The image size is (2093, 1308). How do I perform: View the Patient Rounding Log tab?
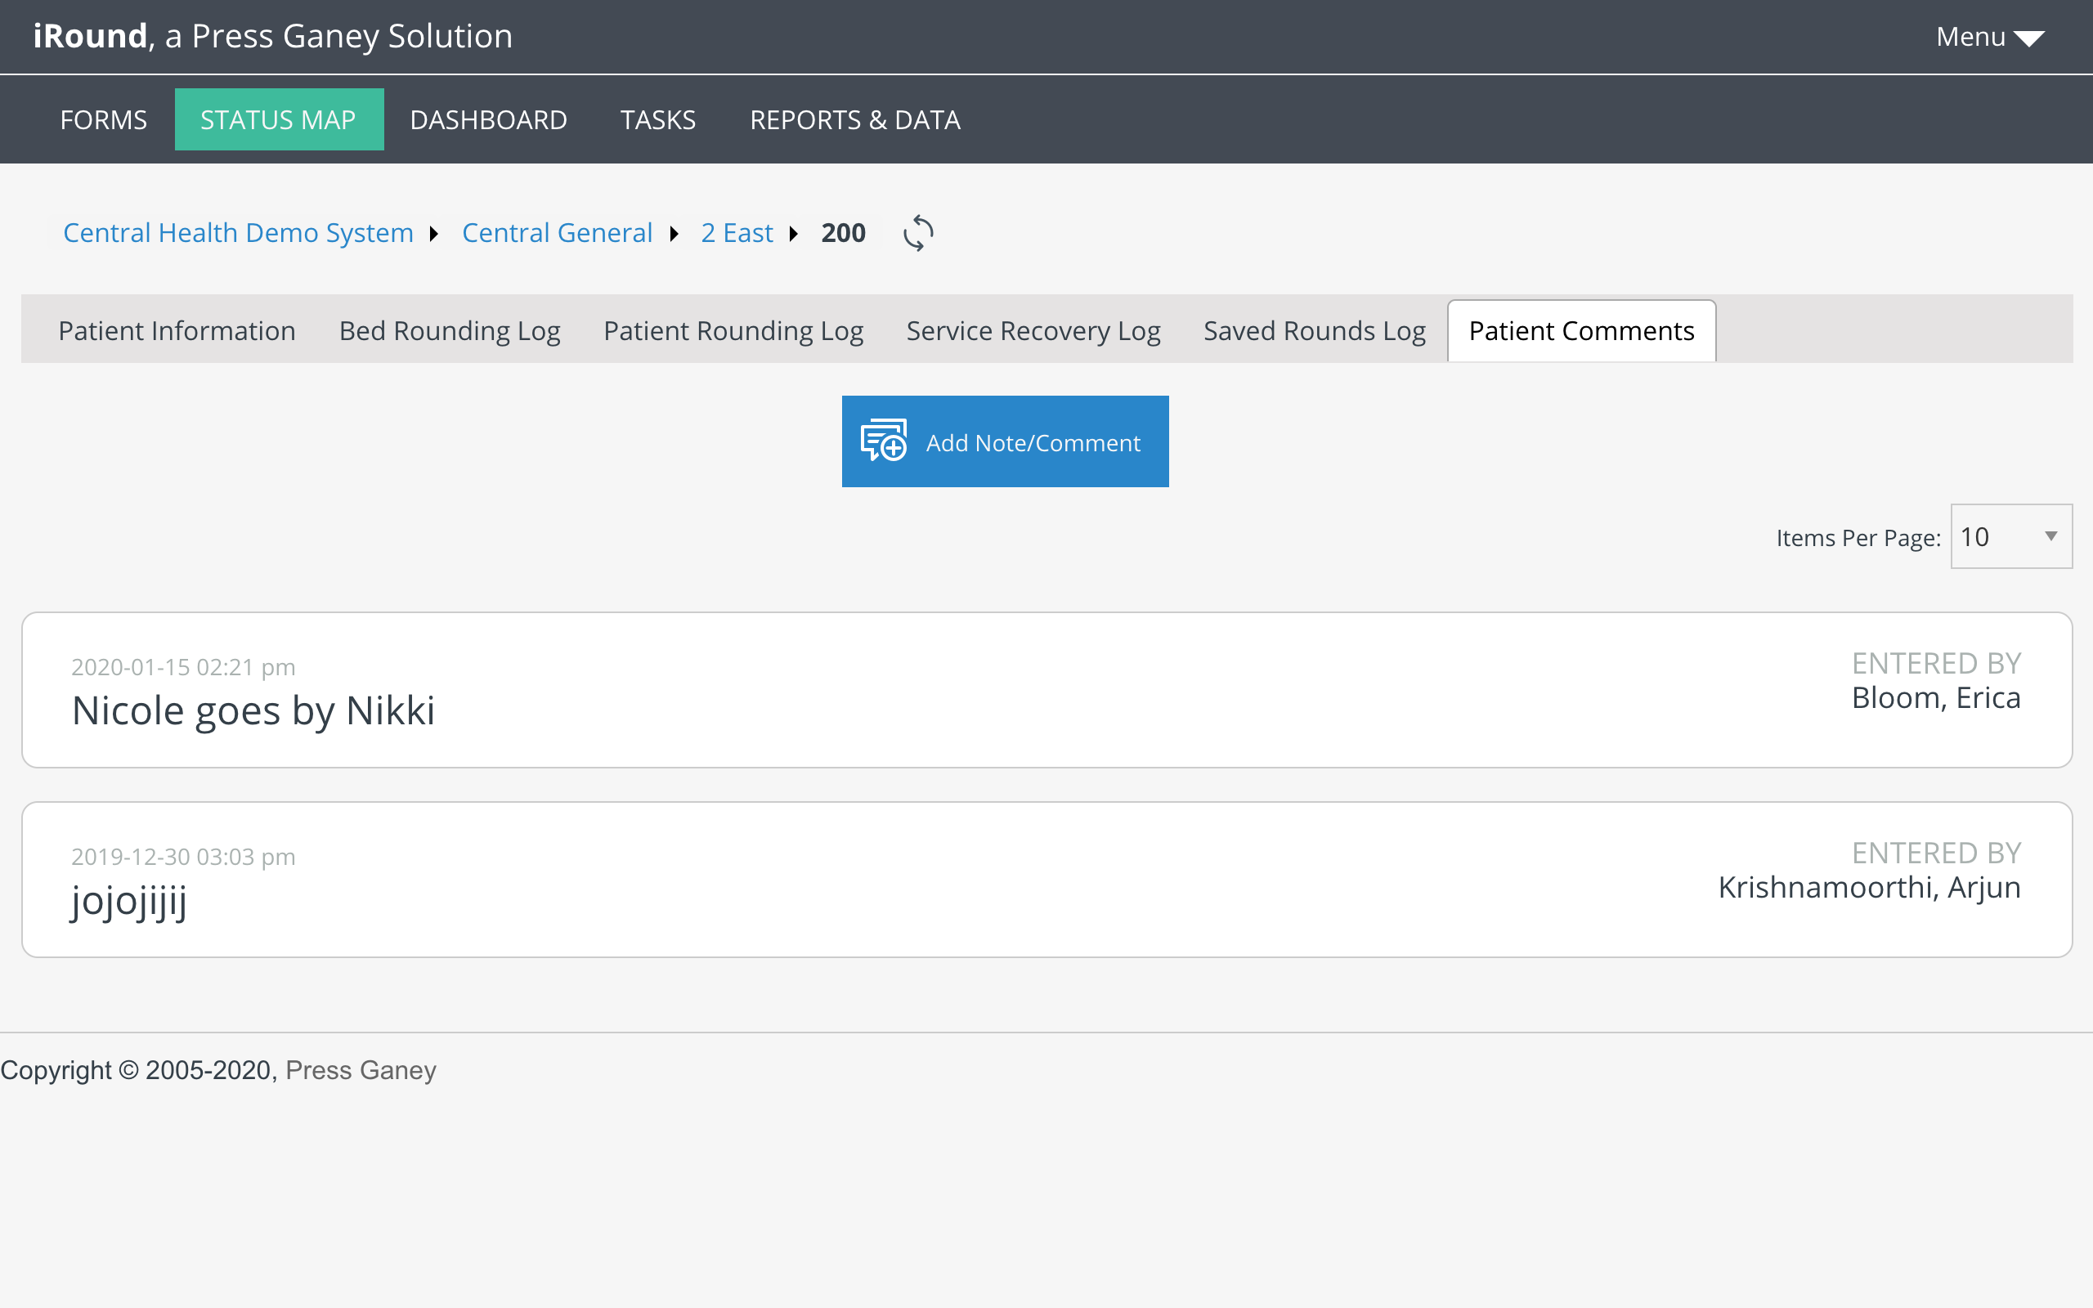tap(733, 330)
